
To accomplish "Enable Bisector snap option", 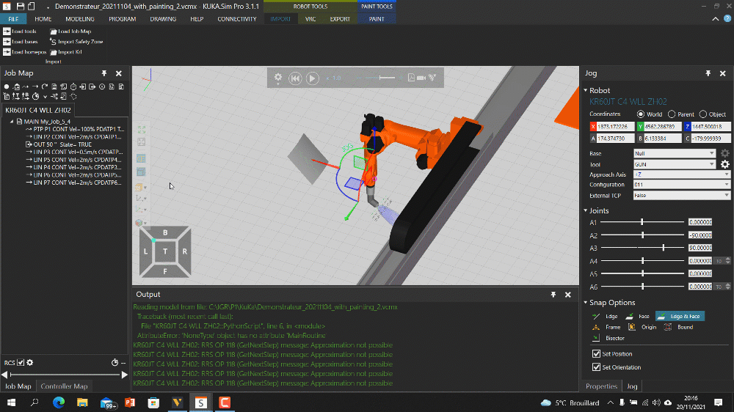I will tap(608, 338).
